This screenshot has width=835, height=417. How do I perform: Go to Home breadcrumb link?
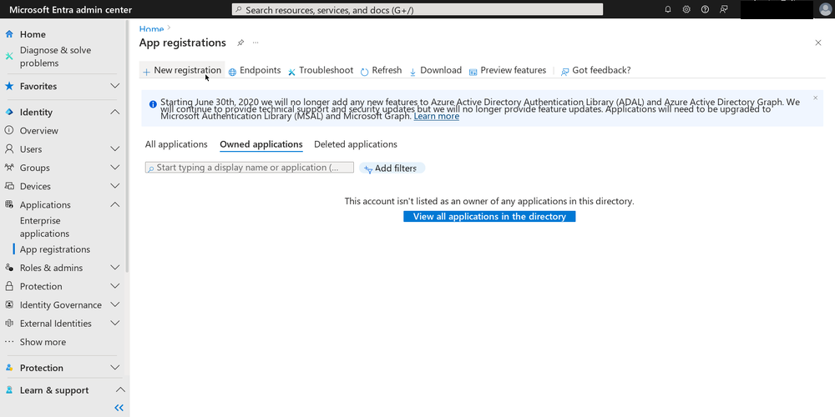(x=151, y=29)
